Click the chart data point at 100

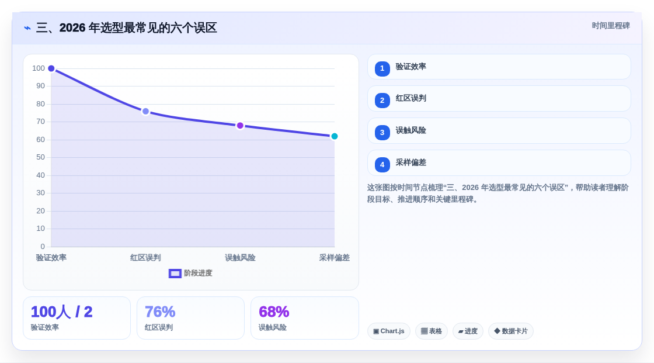[51, 68]
